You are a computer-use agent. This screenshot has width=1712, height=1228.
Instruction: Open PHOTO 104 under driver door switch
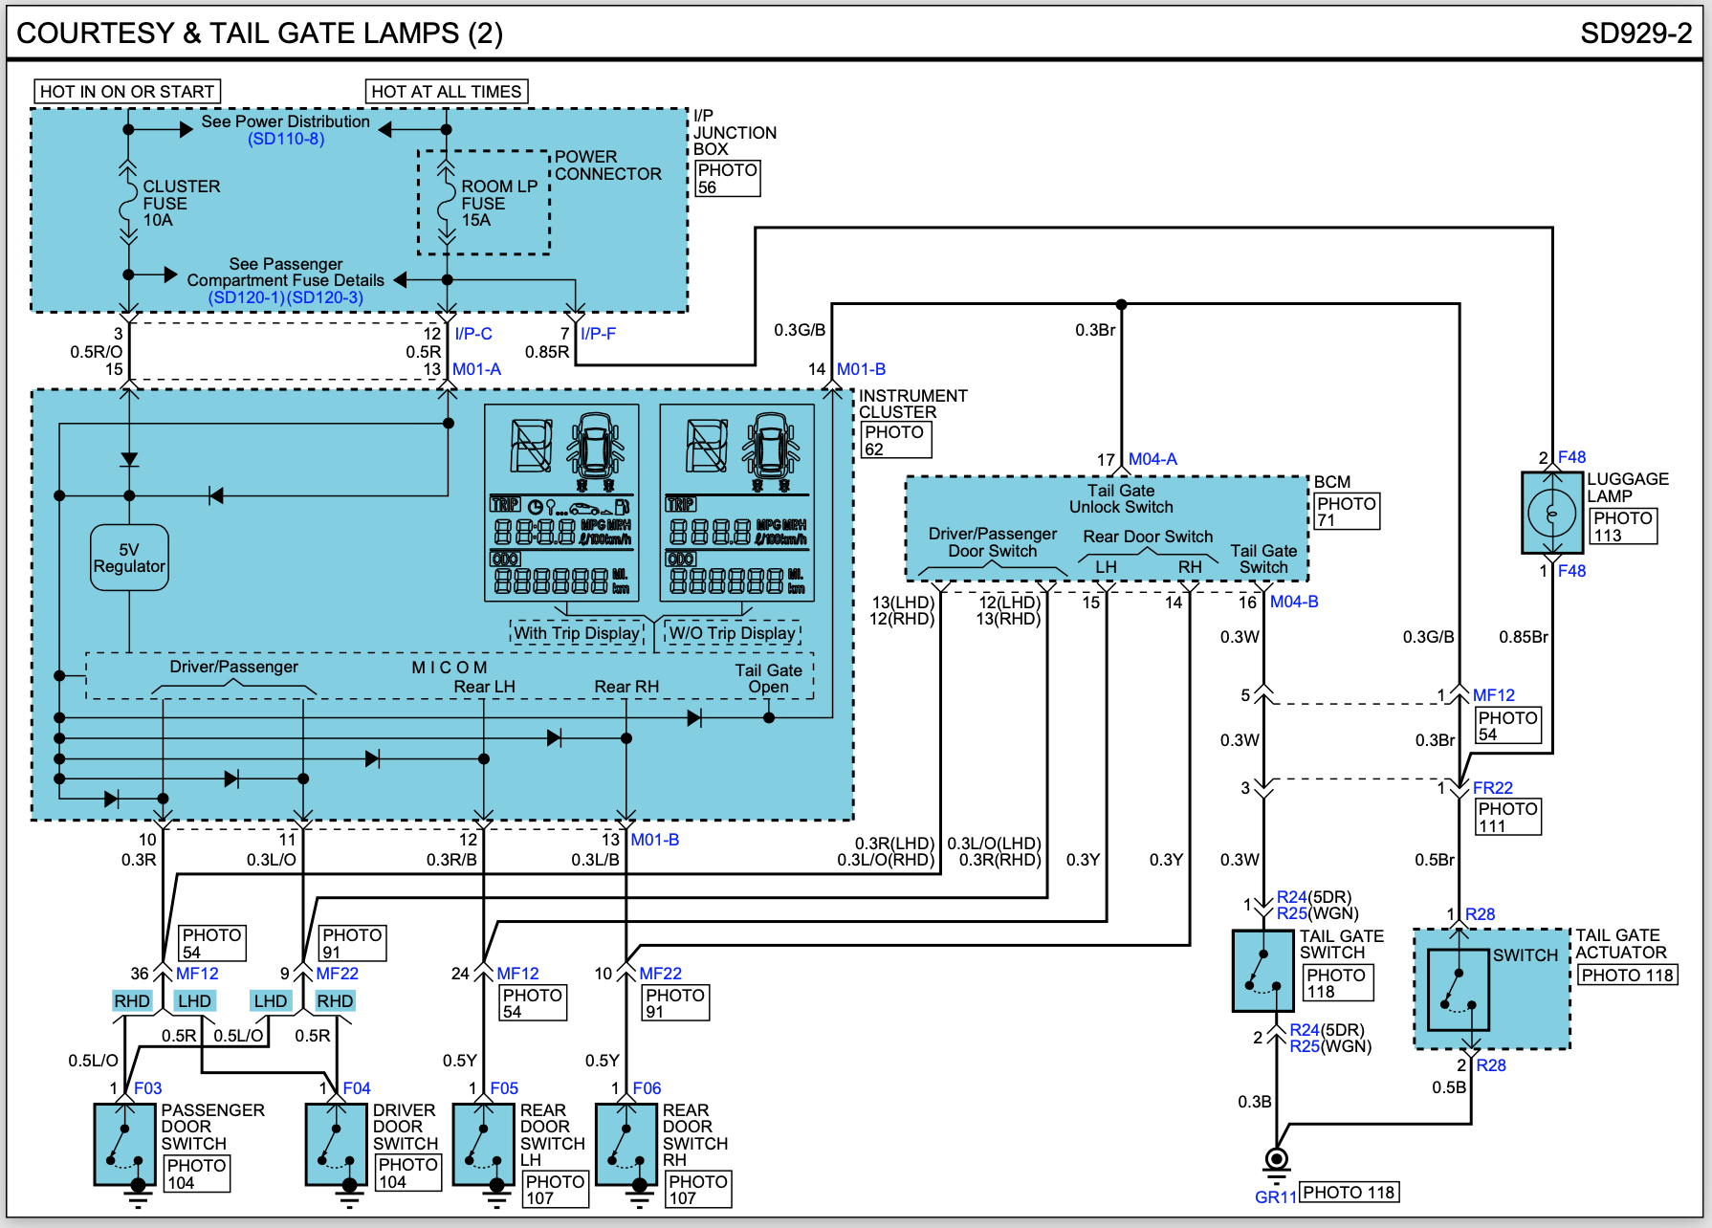coord(408,1173)
